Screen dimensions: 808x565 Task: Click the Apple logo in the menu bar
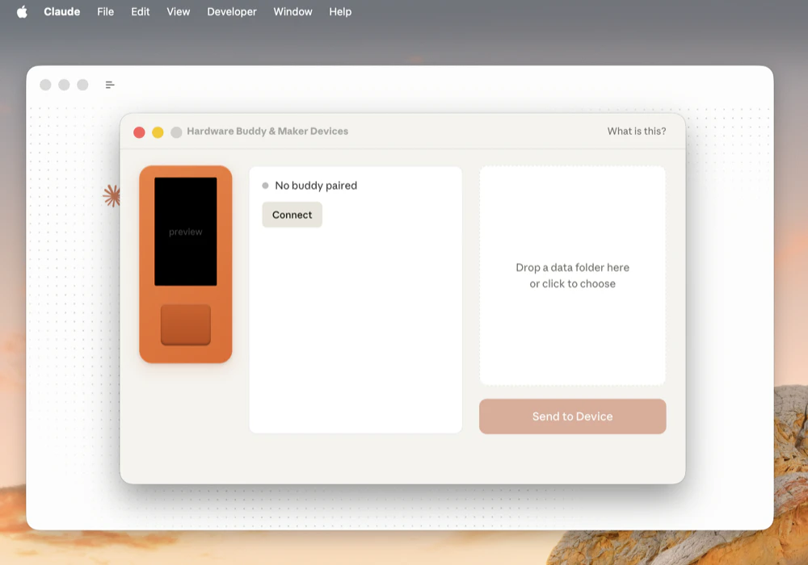(20, 11)
